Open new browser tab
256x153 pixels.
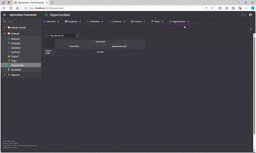tap(52, 3)
